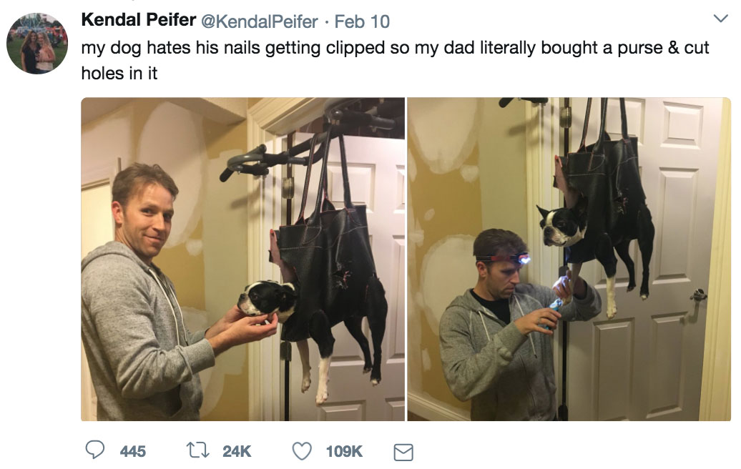This screenshot has height=469, width=741.
Task: Visit the @KendalPeifer handle
Action: [260, 21]
